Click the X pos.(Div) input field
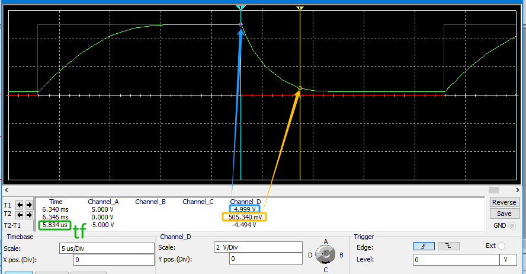This screenshot has height=274, width=526. coord(114,260)
